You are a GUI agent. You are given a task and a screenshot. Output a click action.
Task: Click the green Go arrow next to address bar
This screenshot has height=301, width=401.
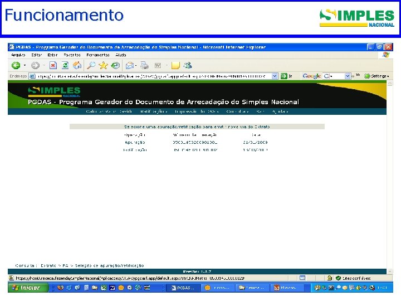click(x=284, y=76)
